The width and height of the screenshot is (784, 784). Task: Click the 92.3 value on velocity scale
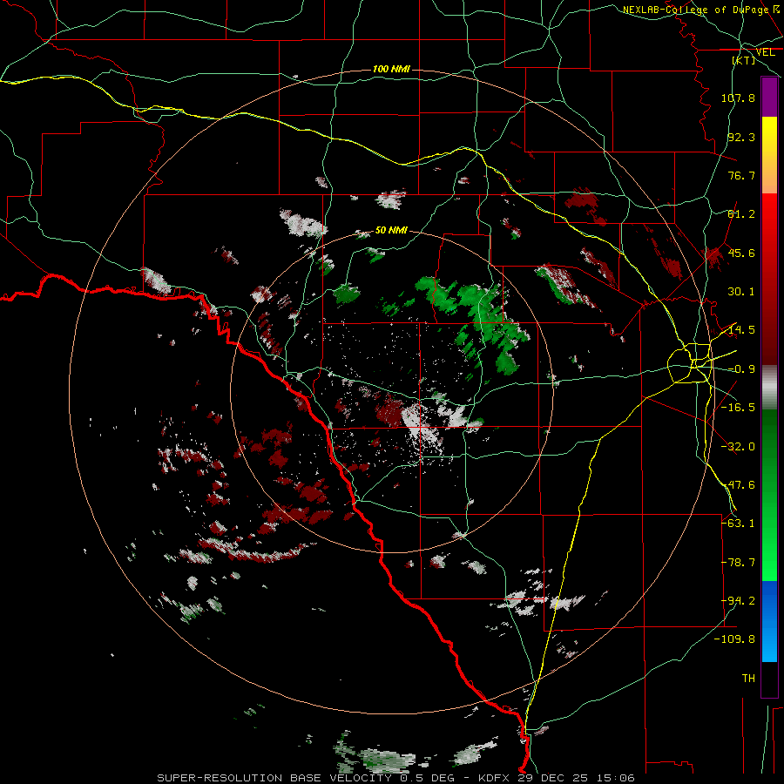coord(741,137)
